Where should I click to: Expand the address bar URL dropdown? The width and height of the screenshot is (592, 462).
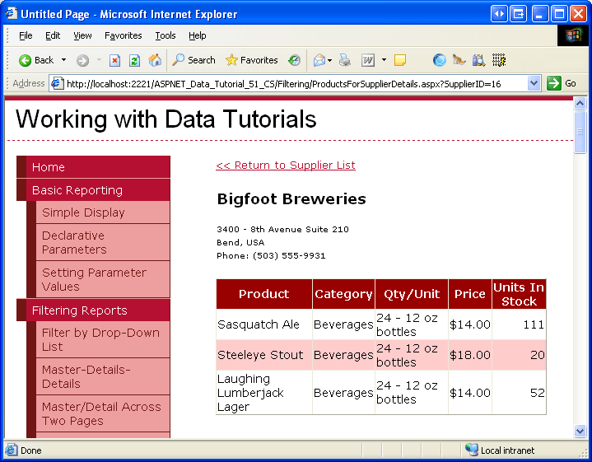tap(534, 83)
